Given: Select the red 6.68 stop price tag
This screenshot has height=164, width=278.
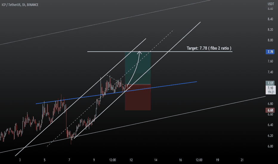Looking at the screenshot, I should pos(270,110).
